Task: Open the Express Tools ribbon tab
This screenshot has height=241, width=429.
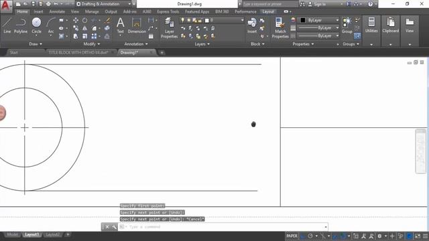Action: tap(168, 12)
